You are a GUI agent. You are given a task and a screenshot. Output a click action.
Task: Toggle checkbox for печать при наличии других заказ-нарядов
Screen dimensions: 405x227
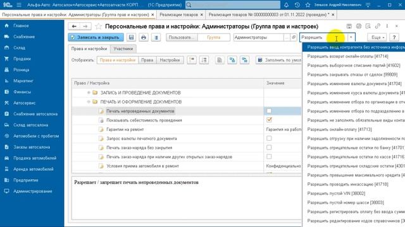(x=269, y=157)
